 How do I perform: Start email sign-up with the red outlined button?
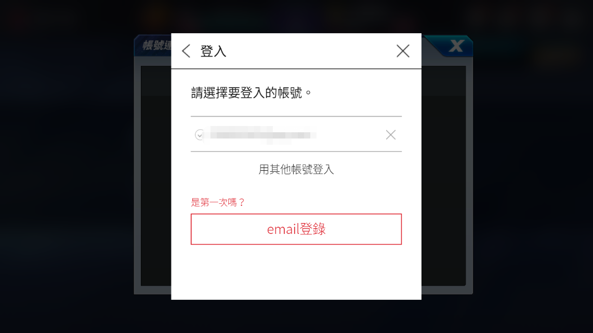(x=296, y=229)
